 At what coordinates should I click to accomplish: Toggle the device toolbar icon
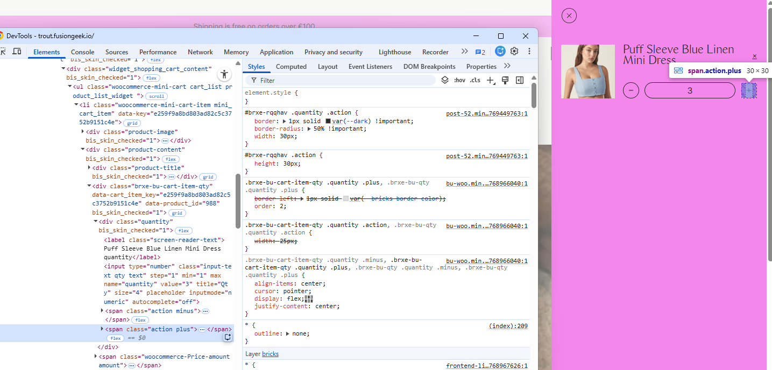17,52
